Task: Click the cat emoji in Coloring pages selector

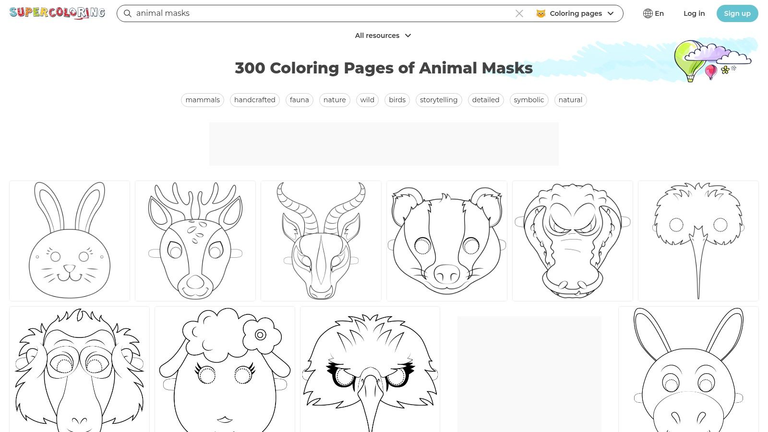Action: point(540,13)
